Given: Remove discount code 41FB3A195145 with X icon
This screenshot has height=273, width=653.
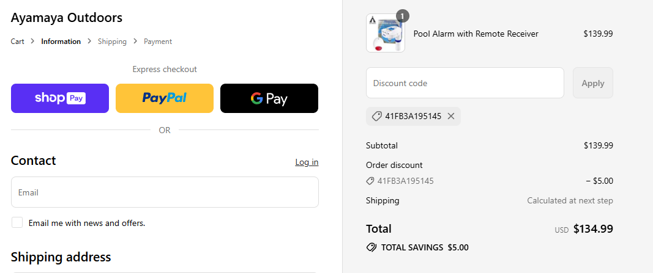Looking at the screenshot, I should [450, 117].
